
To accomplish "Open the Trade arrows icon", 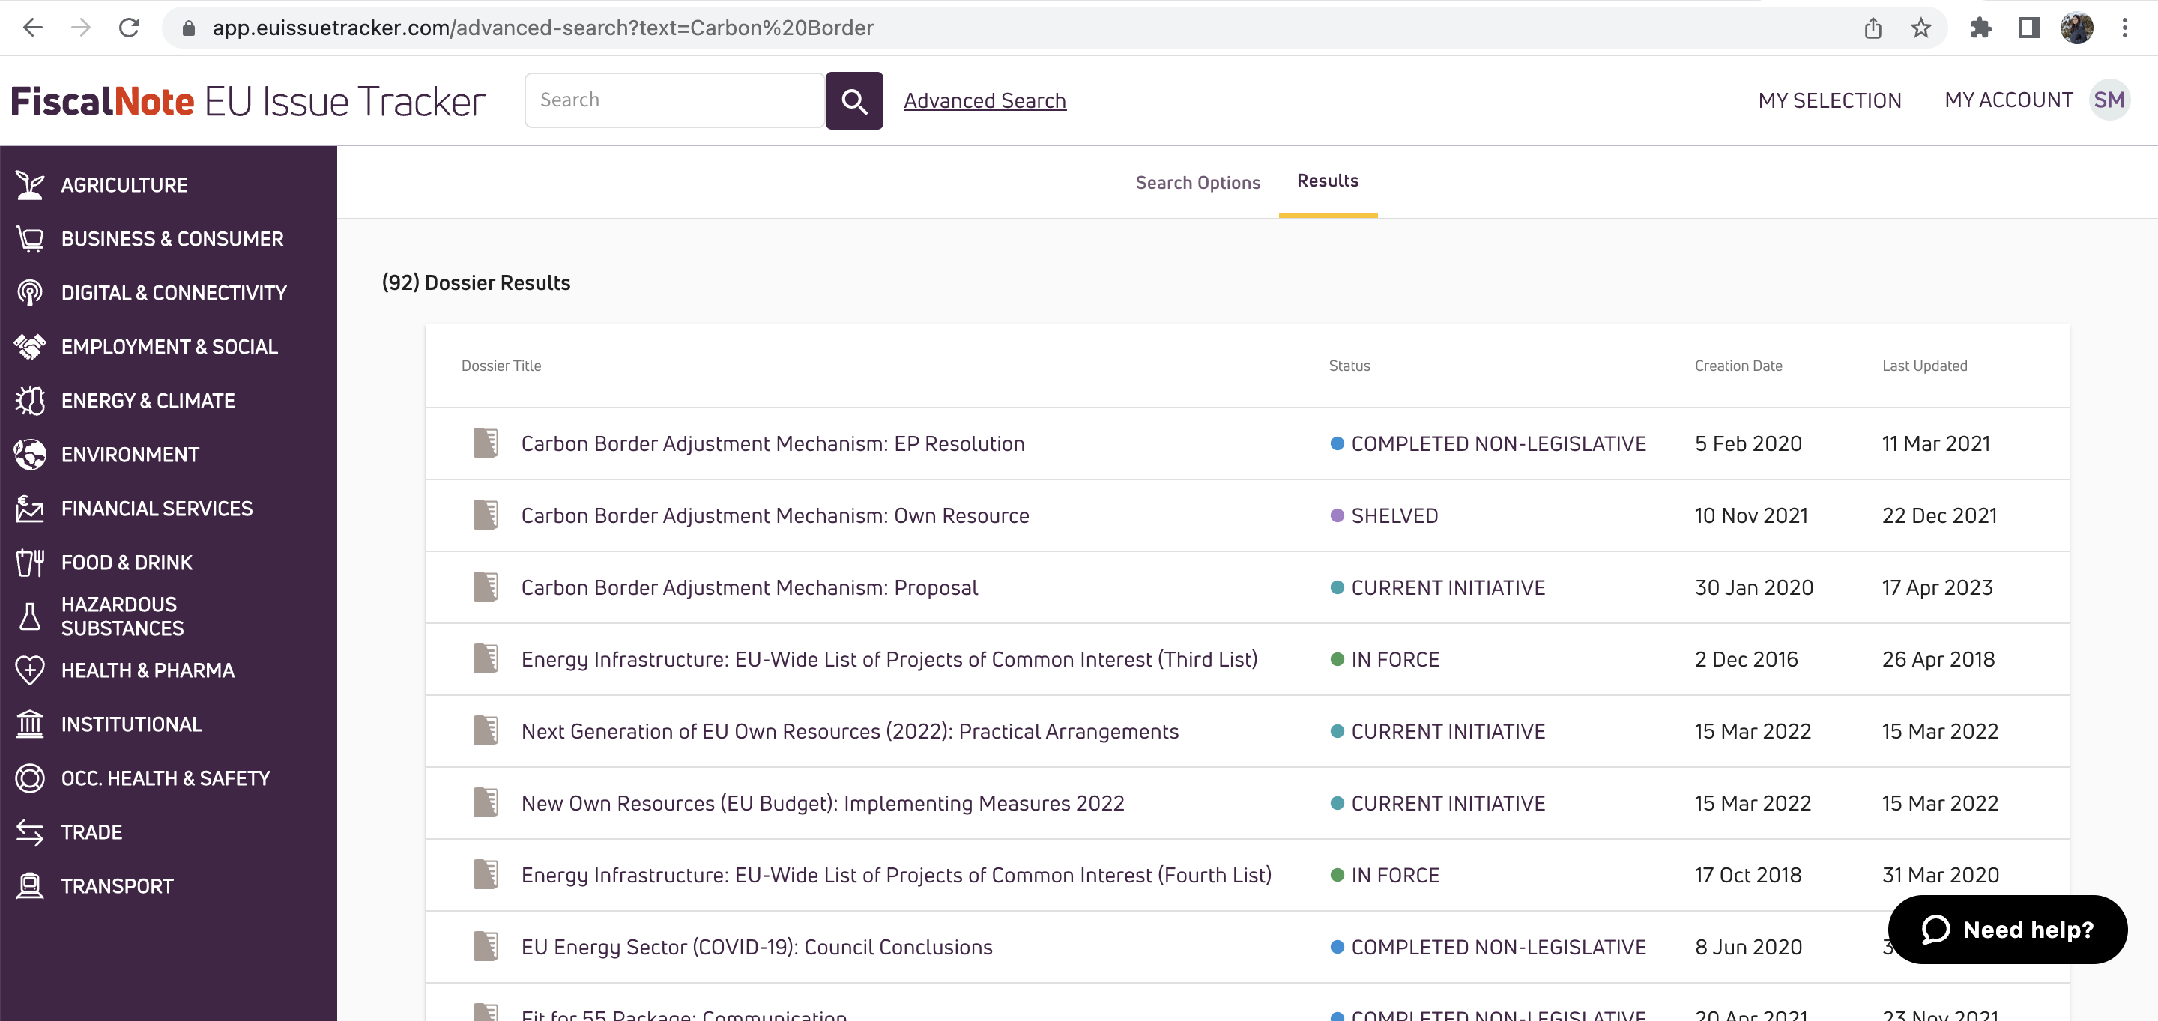I will (x=30, y=832).
